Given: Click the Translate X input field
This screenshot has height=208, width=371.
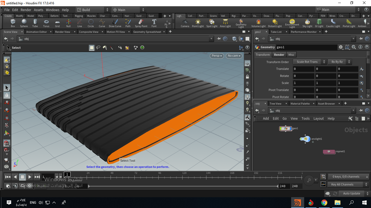Looking at the screenshot, I should (x=303, y=69).
